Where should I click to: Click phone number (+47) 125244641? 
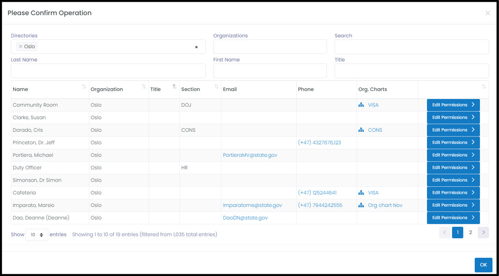click(317, 193)
